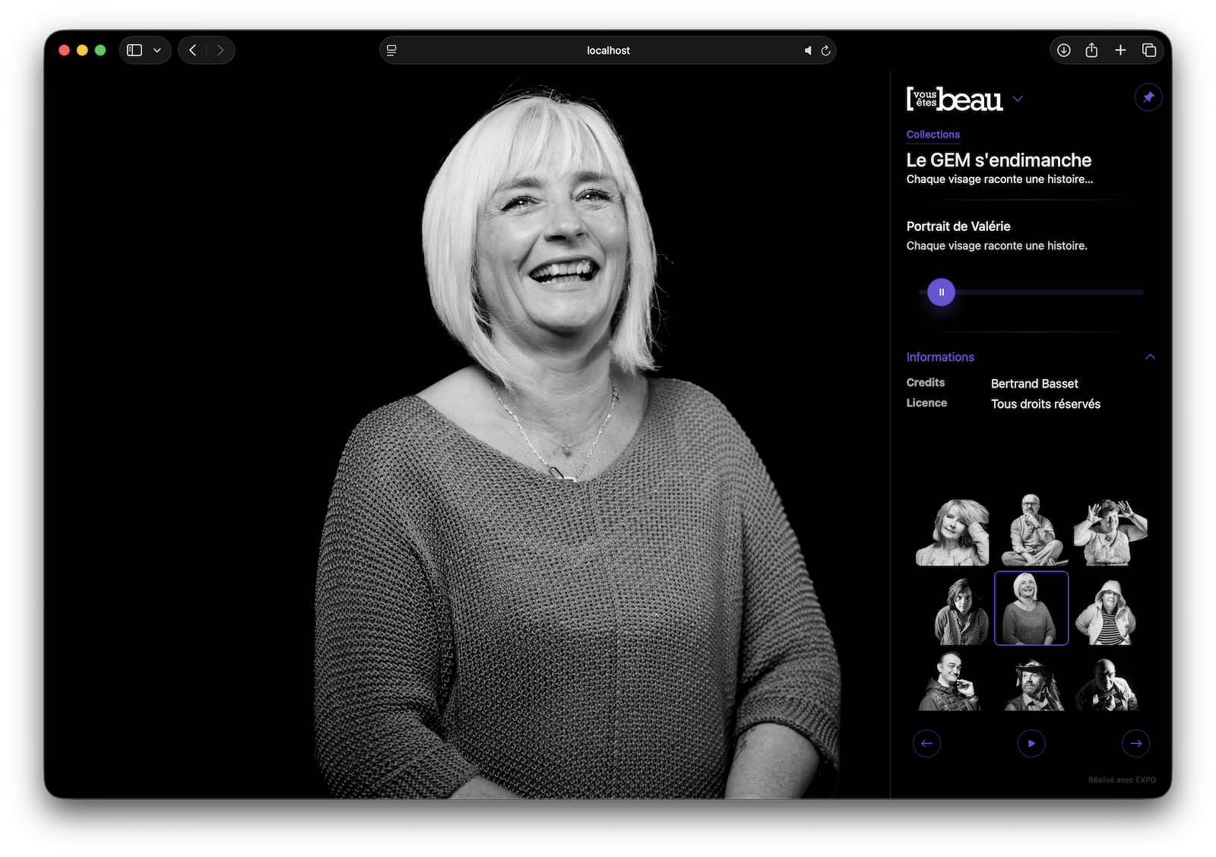The height and width of the screenshot is (857, 1216).
Task: Mute the tab audio speaker icon
Action: [808, 51]
